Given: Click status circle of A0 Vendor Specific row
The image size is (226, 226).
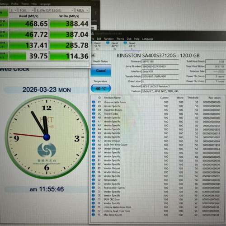Looking at the screenshot, I should (x=94, y=118).
